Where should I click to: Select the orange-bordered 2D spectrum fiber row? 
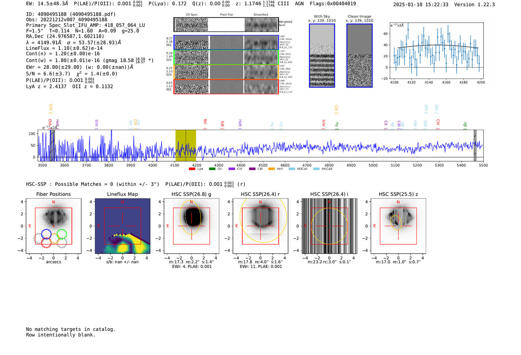pyautogui.click(x=226, y=72)
